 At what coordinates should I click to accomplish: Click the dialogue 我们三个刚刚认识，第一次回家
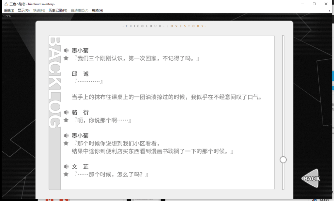coord(136,58)
